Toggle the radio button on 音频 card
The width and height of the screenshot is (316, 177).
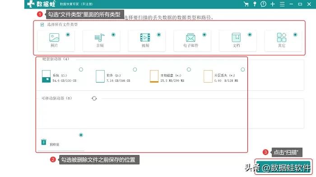113,35
